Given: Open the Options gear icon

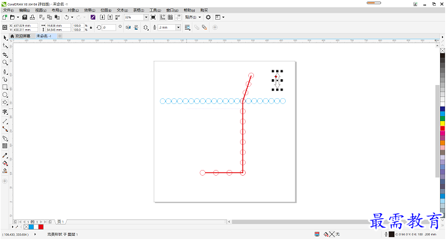Looking at the screenshot, I should coord(208,17).
